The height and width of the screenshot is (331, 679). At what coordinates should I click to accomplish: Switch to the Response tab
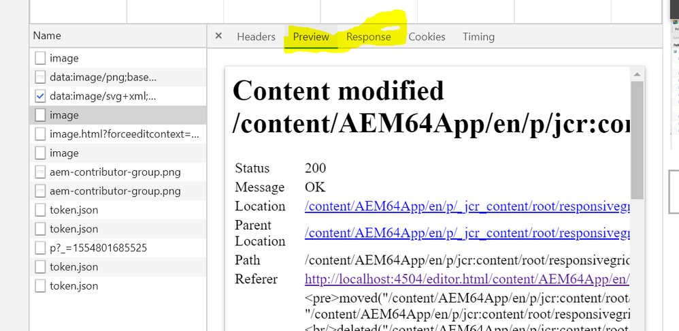point(368,37)
